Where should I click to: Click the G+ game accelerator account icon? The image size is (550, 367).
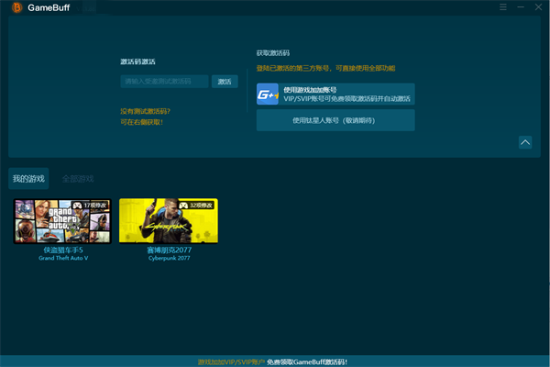(x=269, y=93)
